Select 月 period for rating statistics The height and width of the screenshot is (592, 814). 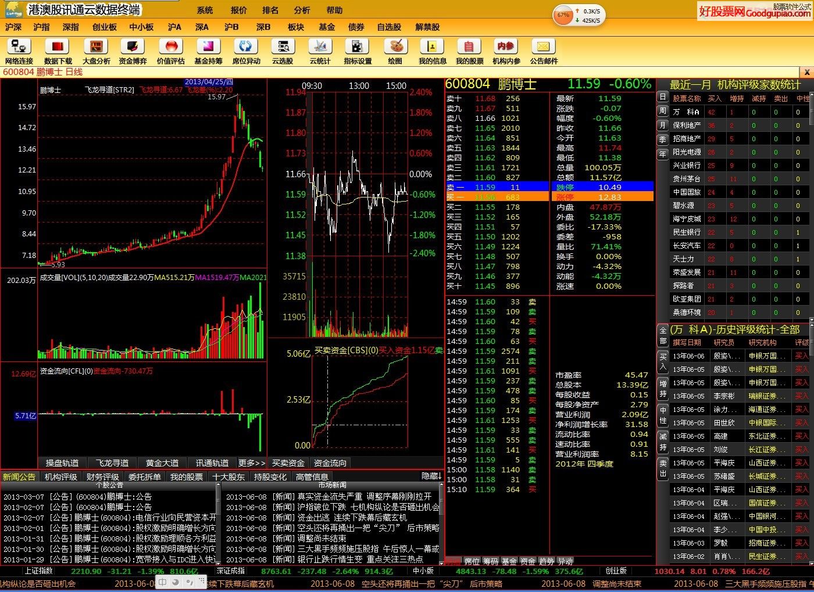662,125
